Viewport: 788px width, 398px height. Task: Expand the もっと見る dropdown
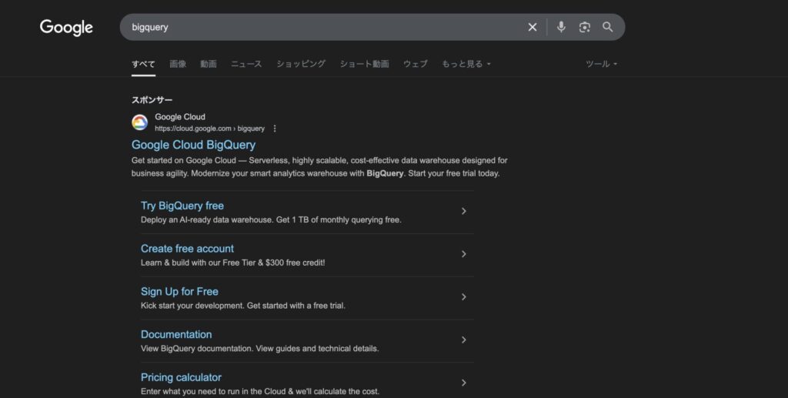coord(466,64)
